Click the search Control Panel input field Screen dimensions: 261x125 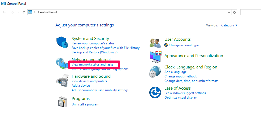point(250,12)
